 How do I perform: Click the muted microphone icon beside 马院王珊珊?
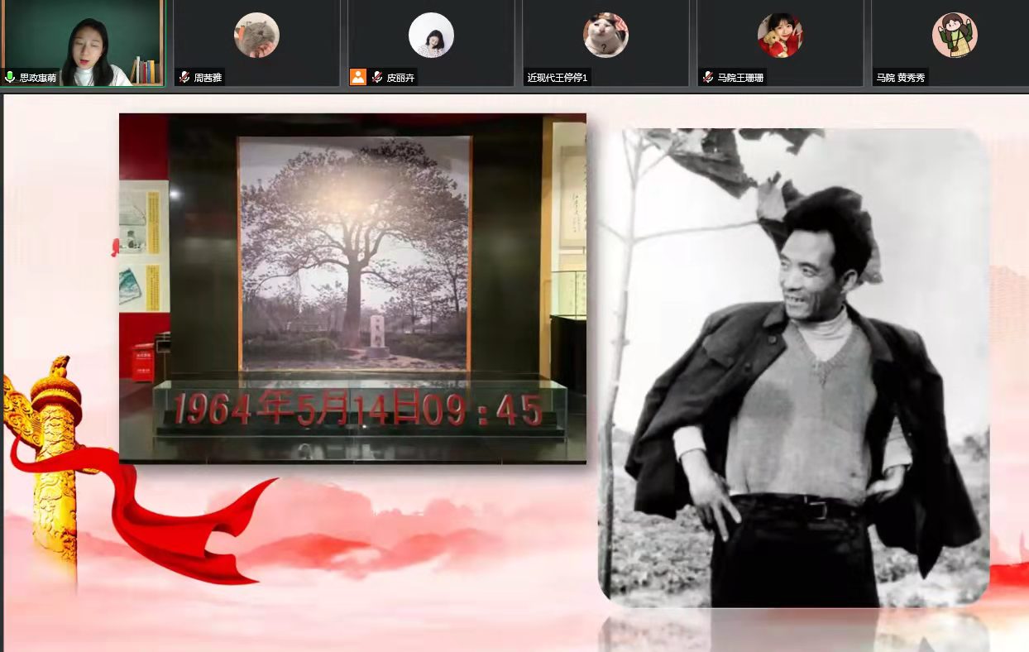pyautogui.click(x=708, y=77)
